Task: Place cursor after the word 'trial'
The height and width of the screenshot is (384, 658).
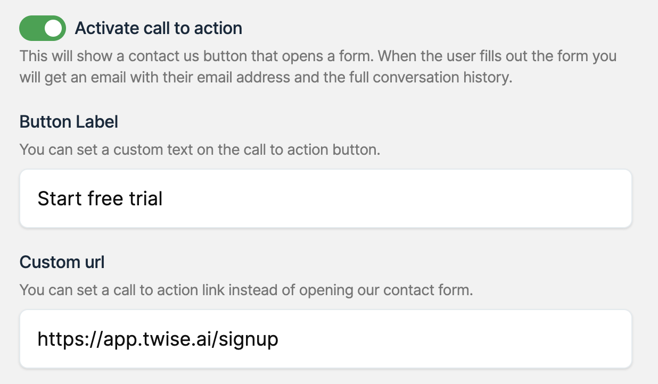Action: (x=163, y=199)
